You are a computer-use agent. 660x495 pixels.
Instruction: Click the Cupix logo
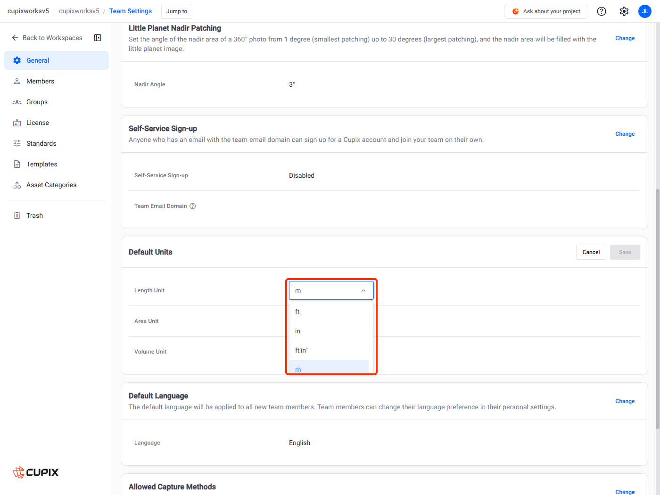36,472
